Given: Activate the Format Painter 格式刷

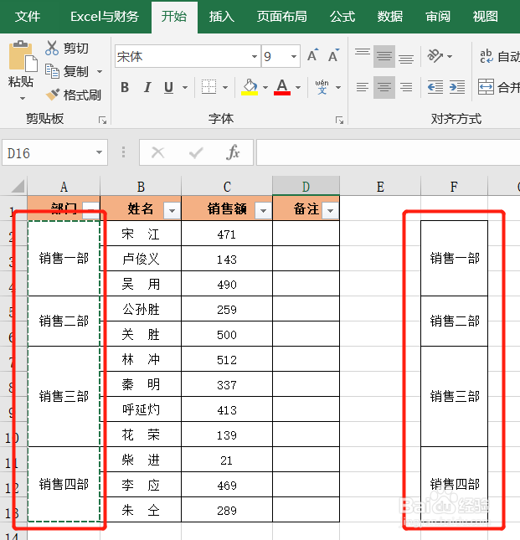Looking at the screenshot, I should click(x=74, y=95).
